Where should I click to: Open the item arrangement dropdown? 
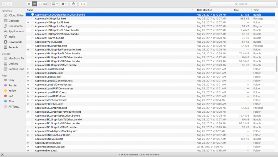[54, 4]
